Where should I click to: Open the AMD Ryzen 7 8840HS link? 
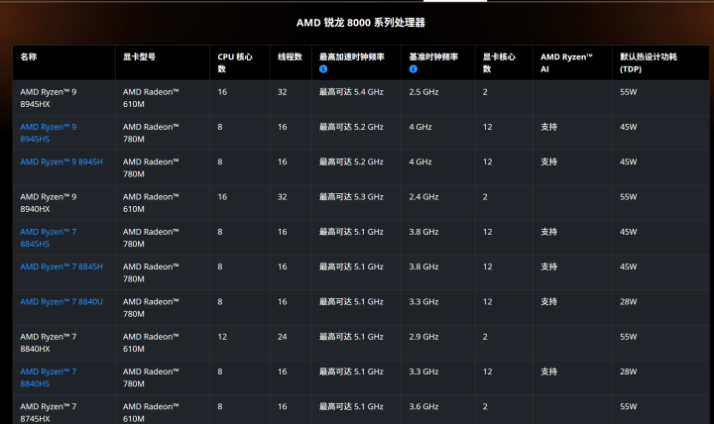click(49, 377)
